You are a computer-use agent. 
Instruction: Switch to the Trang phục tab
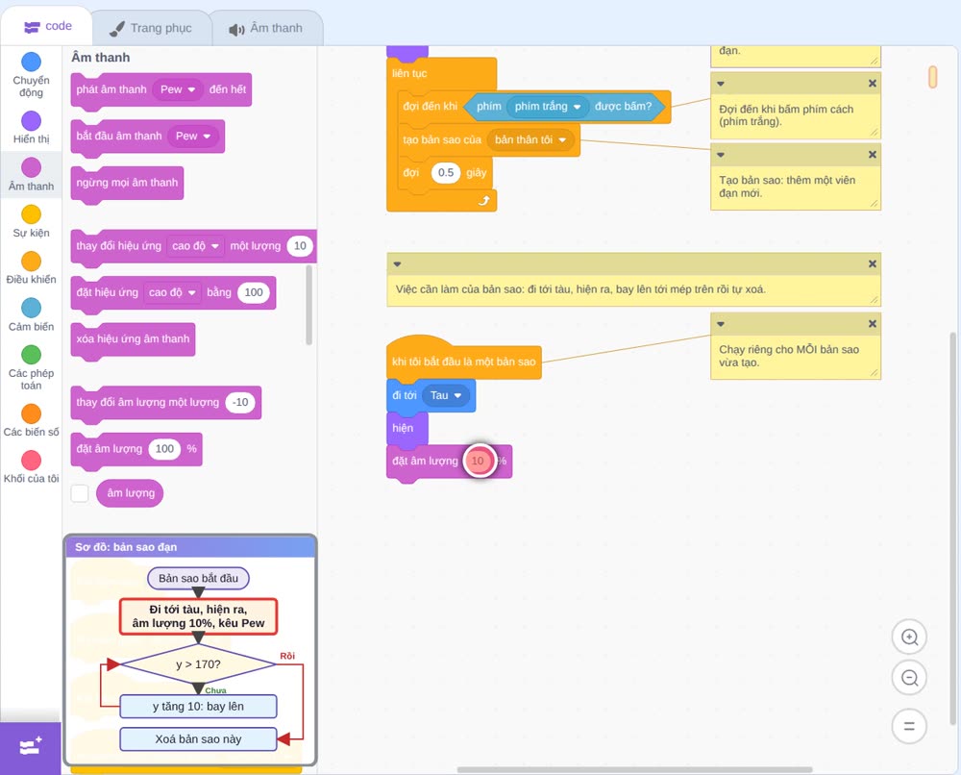pyautogui.click(x=151, y=28)
